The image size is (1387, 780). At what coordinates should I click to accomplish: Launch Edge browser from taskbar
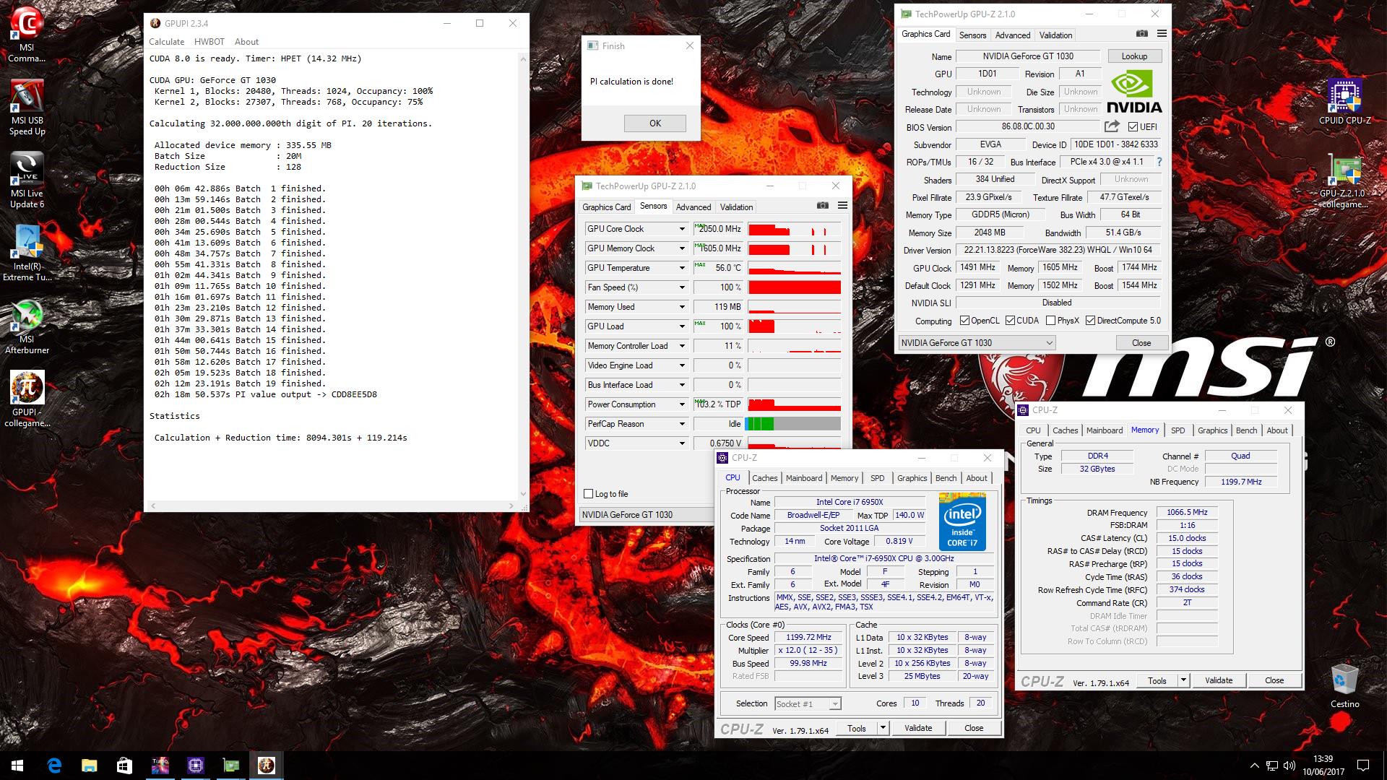click(x=54, y=766)
